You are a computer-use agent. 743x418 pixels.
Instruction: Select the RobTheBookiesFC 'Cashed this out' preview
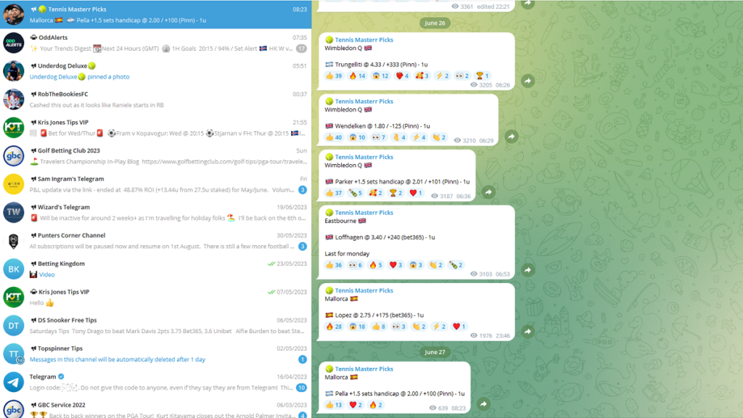pos(97,105)
